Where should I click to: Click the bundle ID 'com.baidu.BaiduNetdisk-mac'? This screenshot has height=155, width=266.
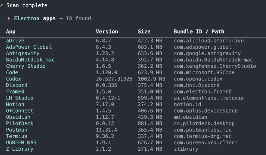pos(213,60)
